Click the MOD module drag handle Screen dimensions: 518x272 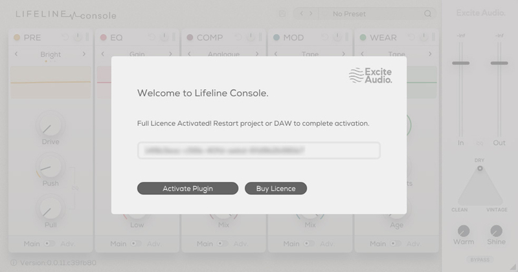click(x=347, y=37)
